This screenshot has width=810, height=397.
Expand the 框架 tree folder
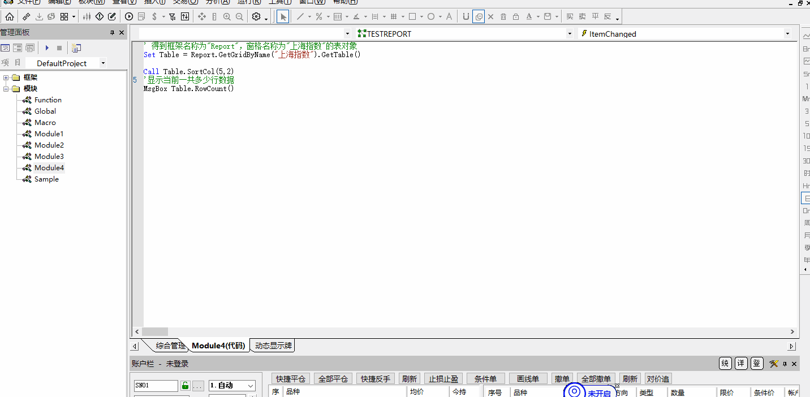click(x=6, y=77)
